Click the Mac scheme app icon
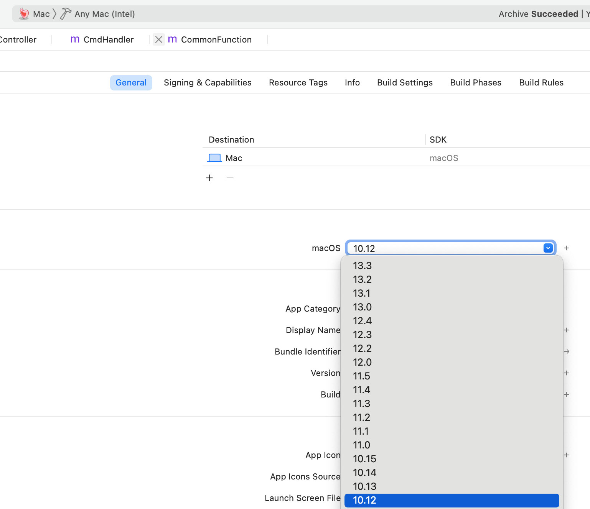The height and width of the screenshot is (509, 590). pos(24,14)
